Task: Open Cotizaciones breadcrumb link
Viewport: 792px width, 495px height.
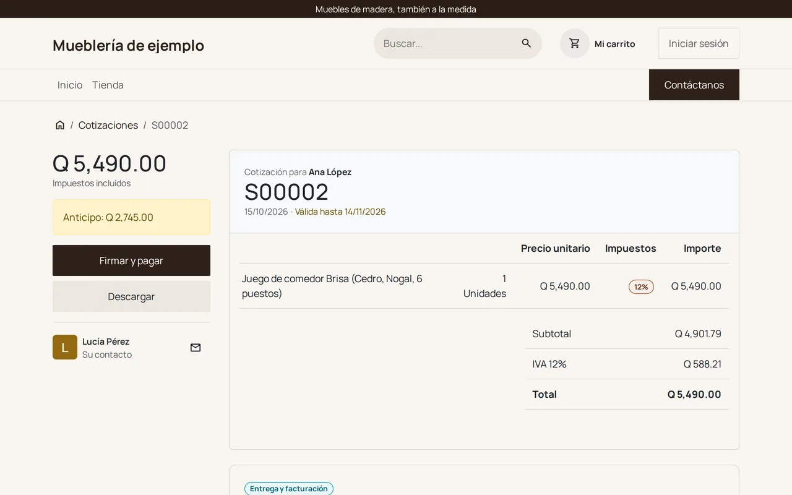Action: 108,125
